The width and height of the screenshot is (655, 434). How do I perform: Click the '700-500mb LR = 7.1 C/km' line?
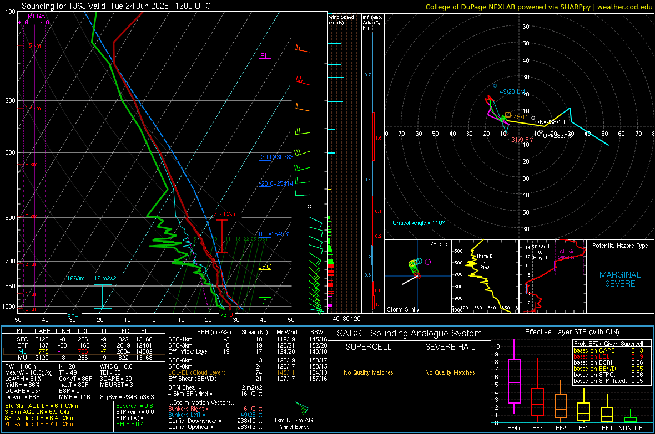click(39, 424)
